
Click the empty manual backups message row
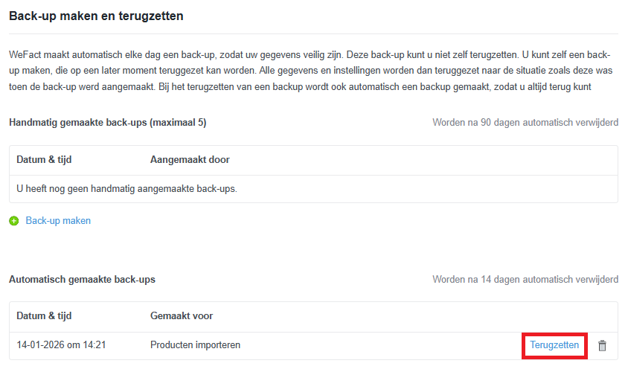(126, 189)
